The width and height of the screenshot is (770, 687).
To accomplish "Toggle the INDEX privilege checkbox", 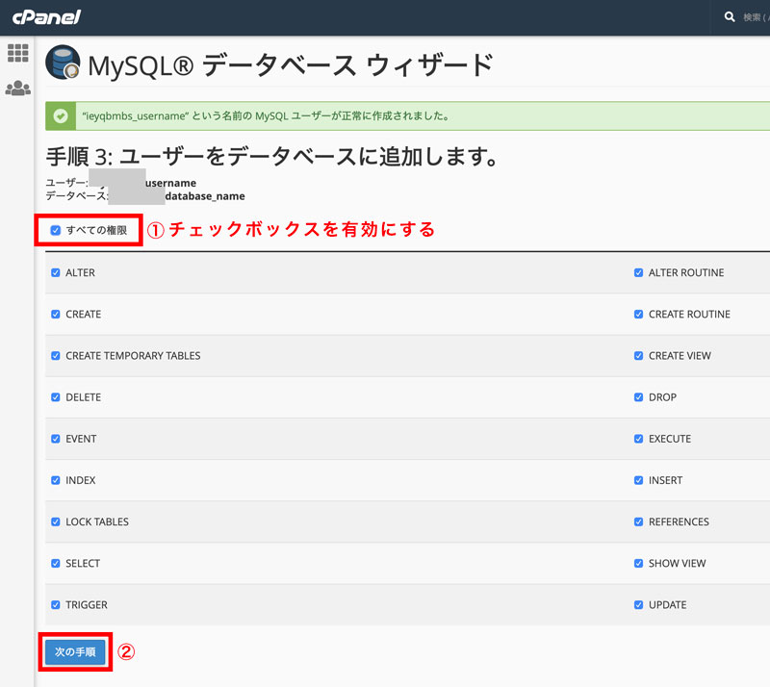I will 56,480.
